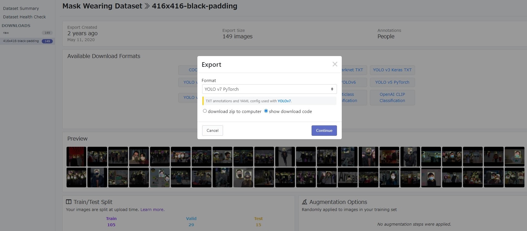Cancel the export dialog

212,130
